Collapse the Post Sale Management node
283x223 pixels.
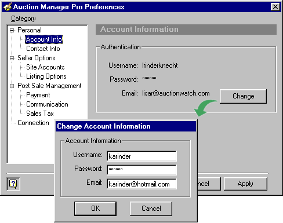12,86
